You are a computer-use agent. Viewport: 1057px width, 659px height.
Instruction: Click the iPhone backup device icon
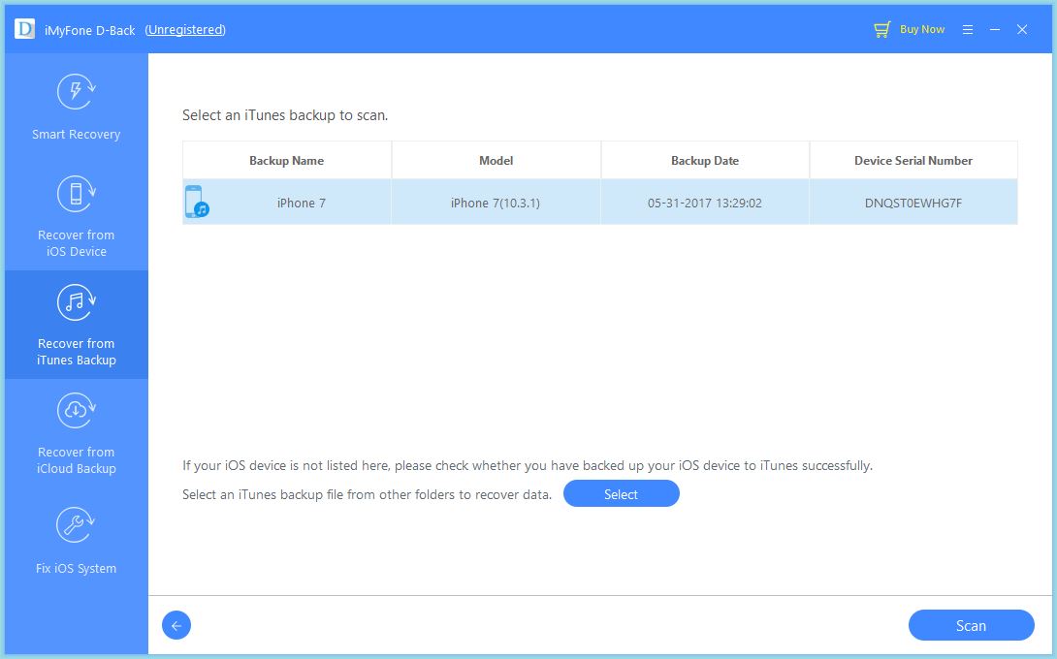[x=198, y=201]
